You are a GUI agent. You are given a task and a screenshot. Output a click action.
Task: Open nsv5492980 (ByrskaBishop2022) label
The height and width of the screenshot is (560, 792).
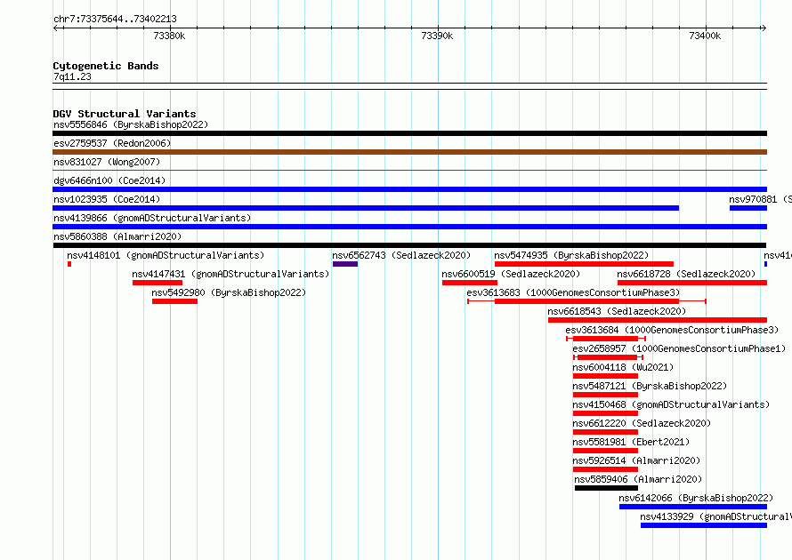coord(229,292)
